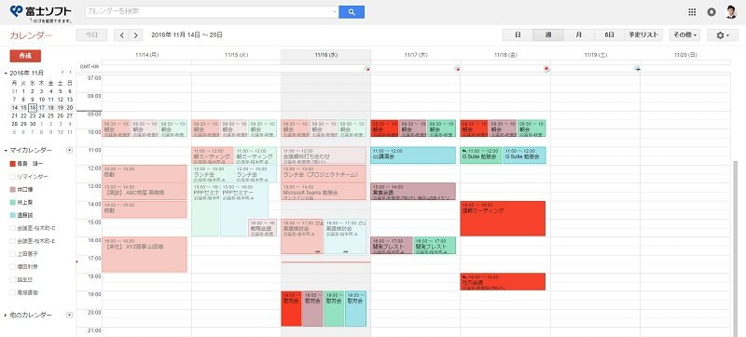Expand the 他のカレンダー section
Viewport: 746px width, 337px height.
click(x=6, y=316)
